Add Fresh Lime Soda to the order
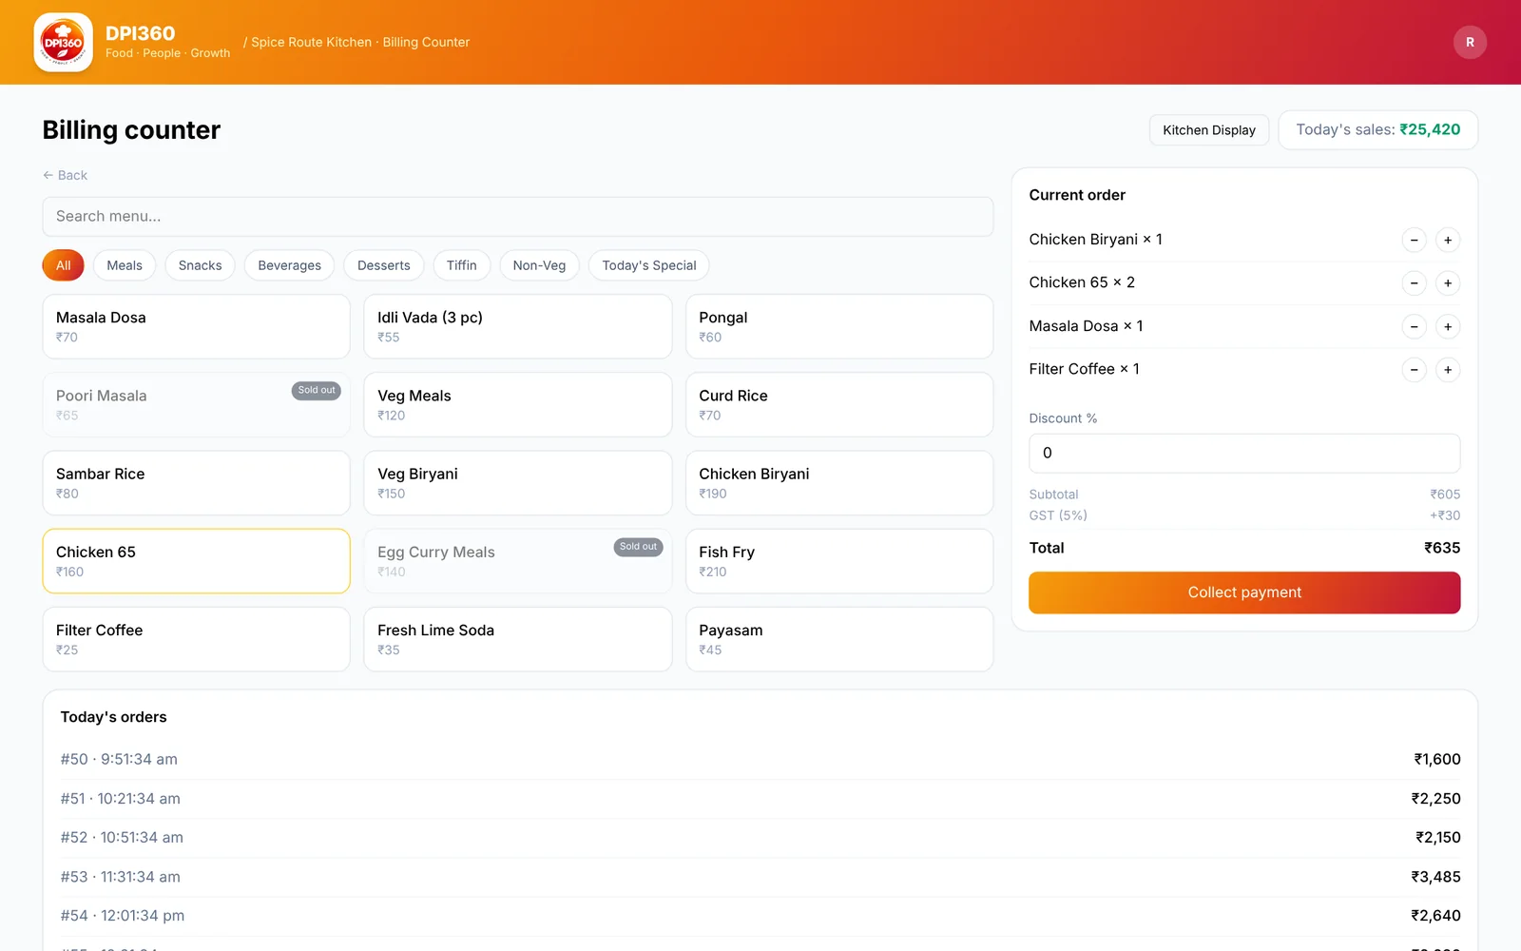Viewport: 1521px width, 951px height. click(518, 639)
